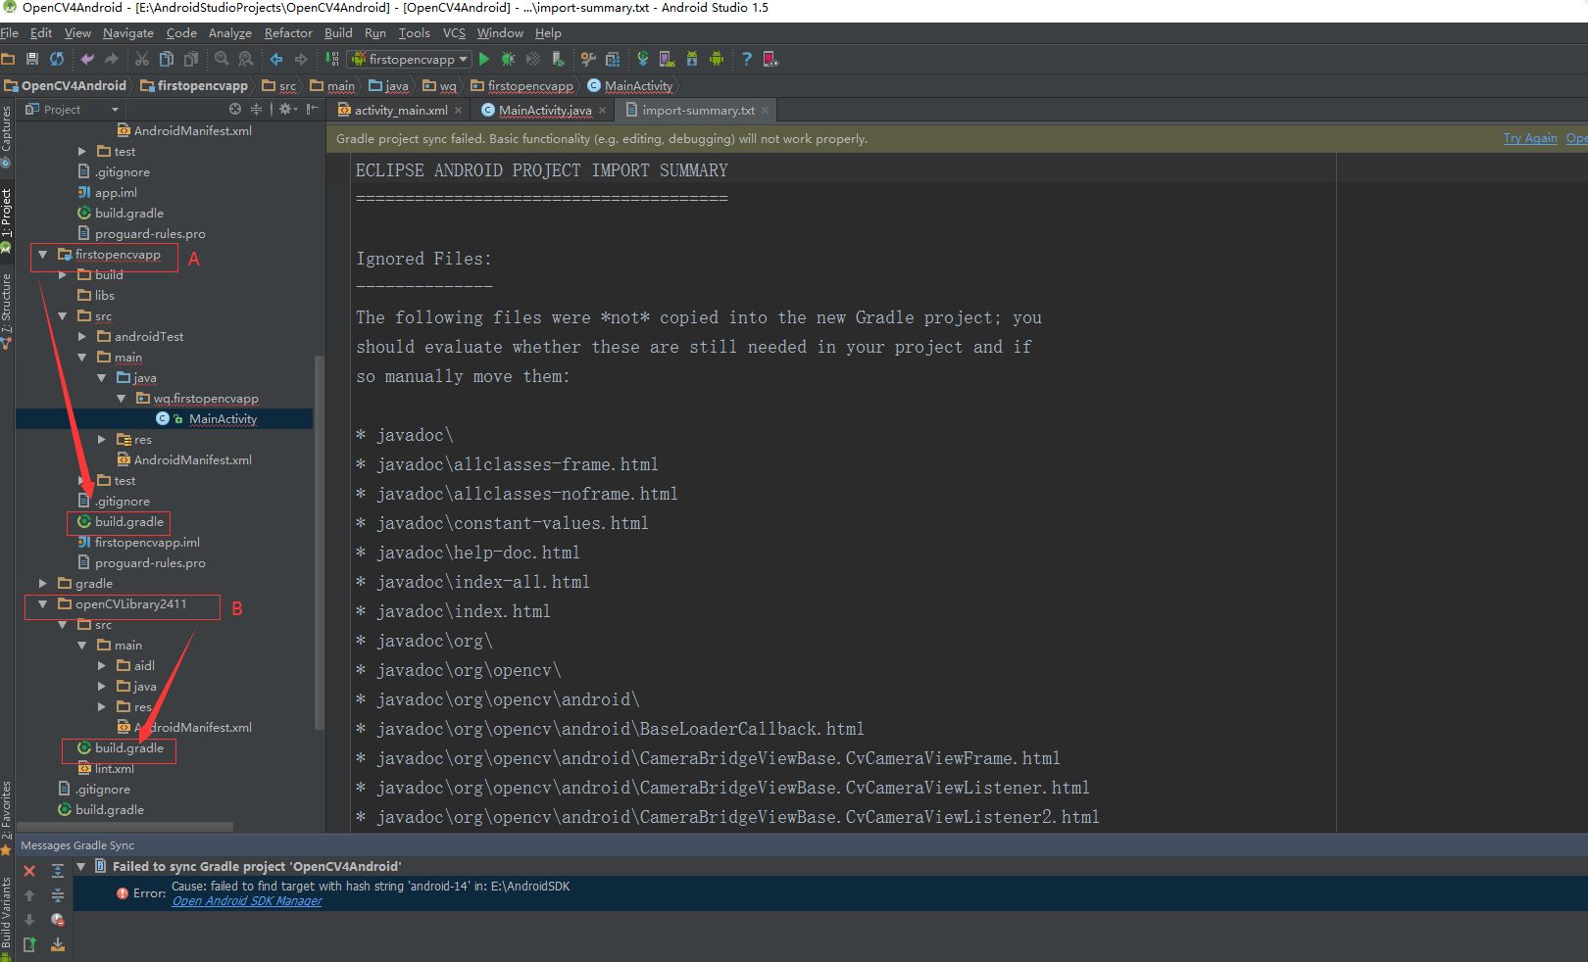
Task: Select the lint.xml file
Action: [106, 769]
